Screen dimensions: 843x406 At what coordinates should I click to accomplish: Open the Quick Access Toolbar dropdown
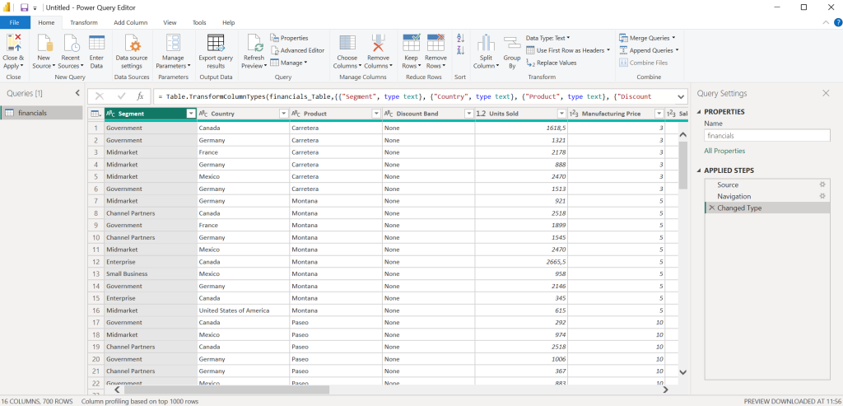[x=35, y=8]
